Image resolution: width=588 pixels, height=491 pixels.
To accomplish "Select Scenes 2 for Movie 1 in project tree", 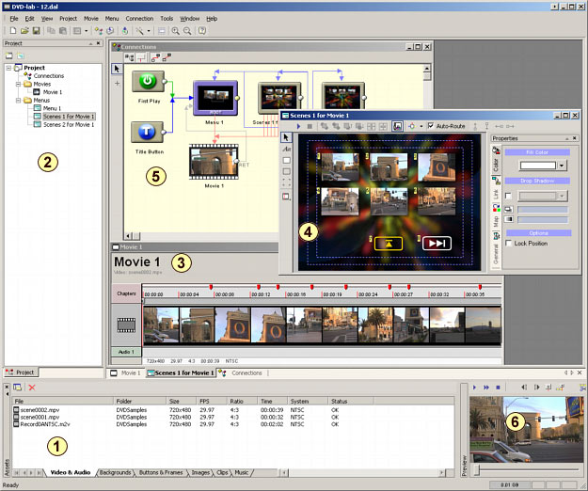I will (x=69, y=124).
